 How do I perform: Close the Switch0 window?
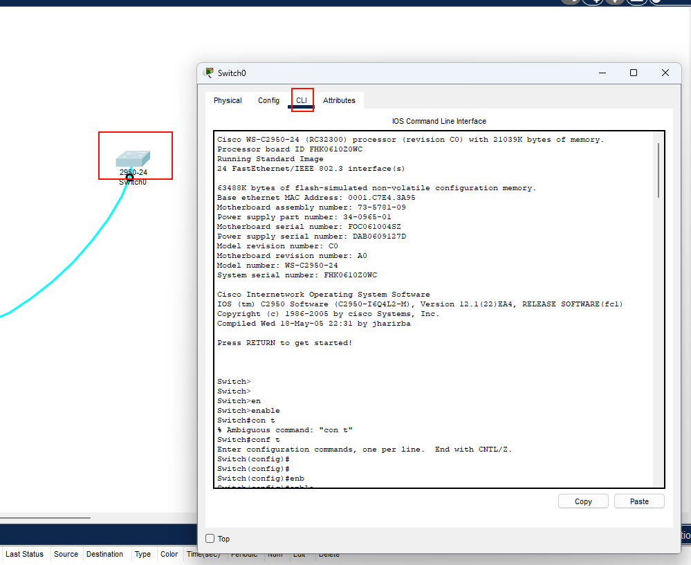tap(665, 73)
